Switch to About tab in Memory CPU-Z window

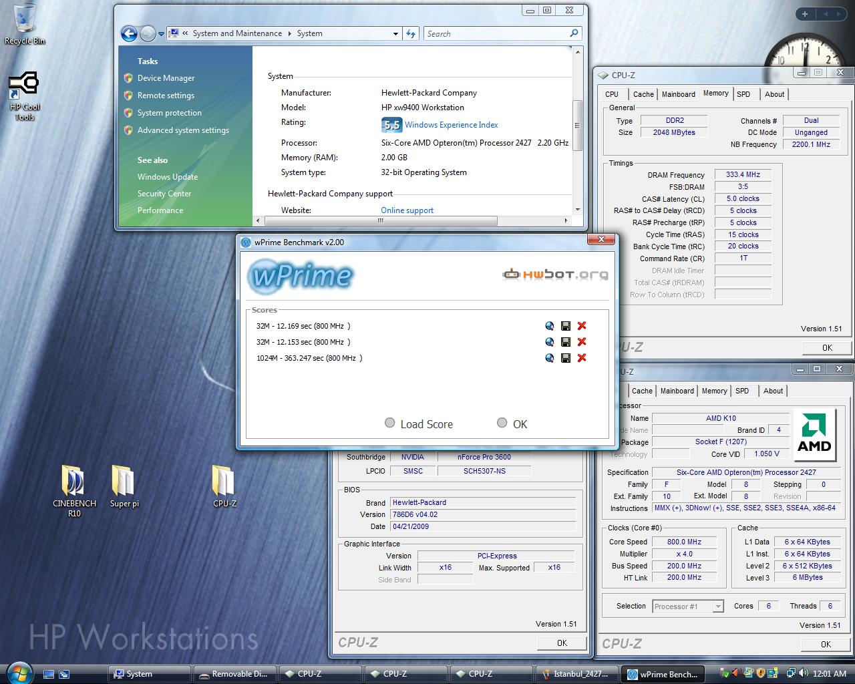pos(775,94)
